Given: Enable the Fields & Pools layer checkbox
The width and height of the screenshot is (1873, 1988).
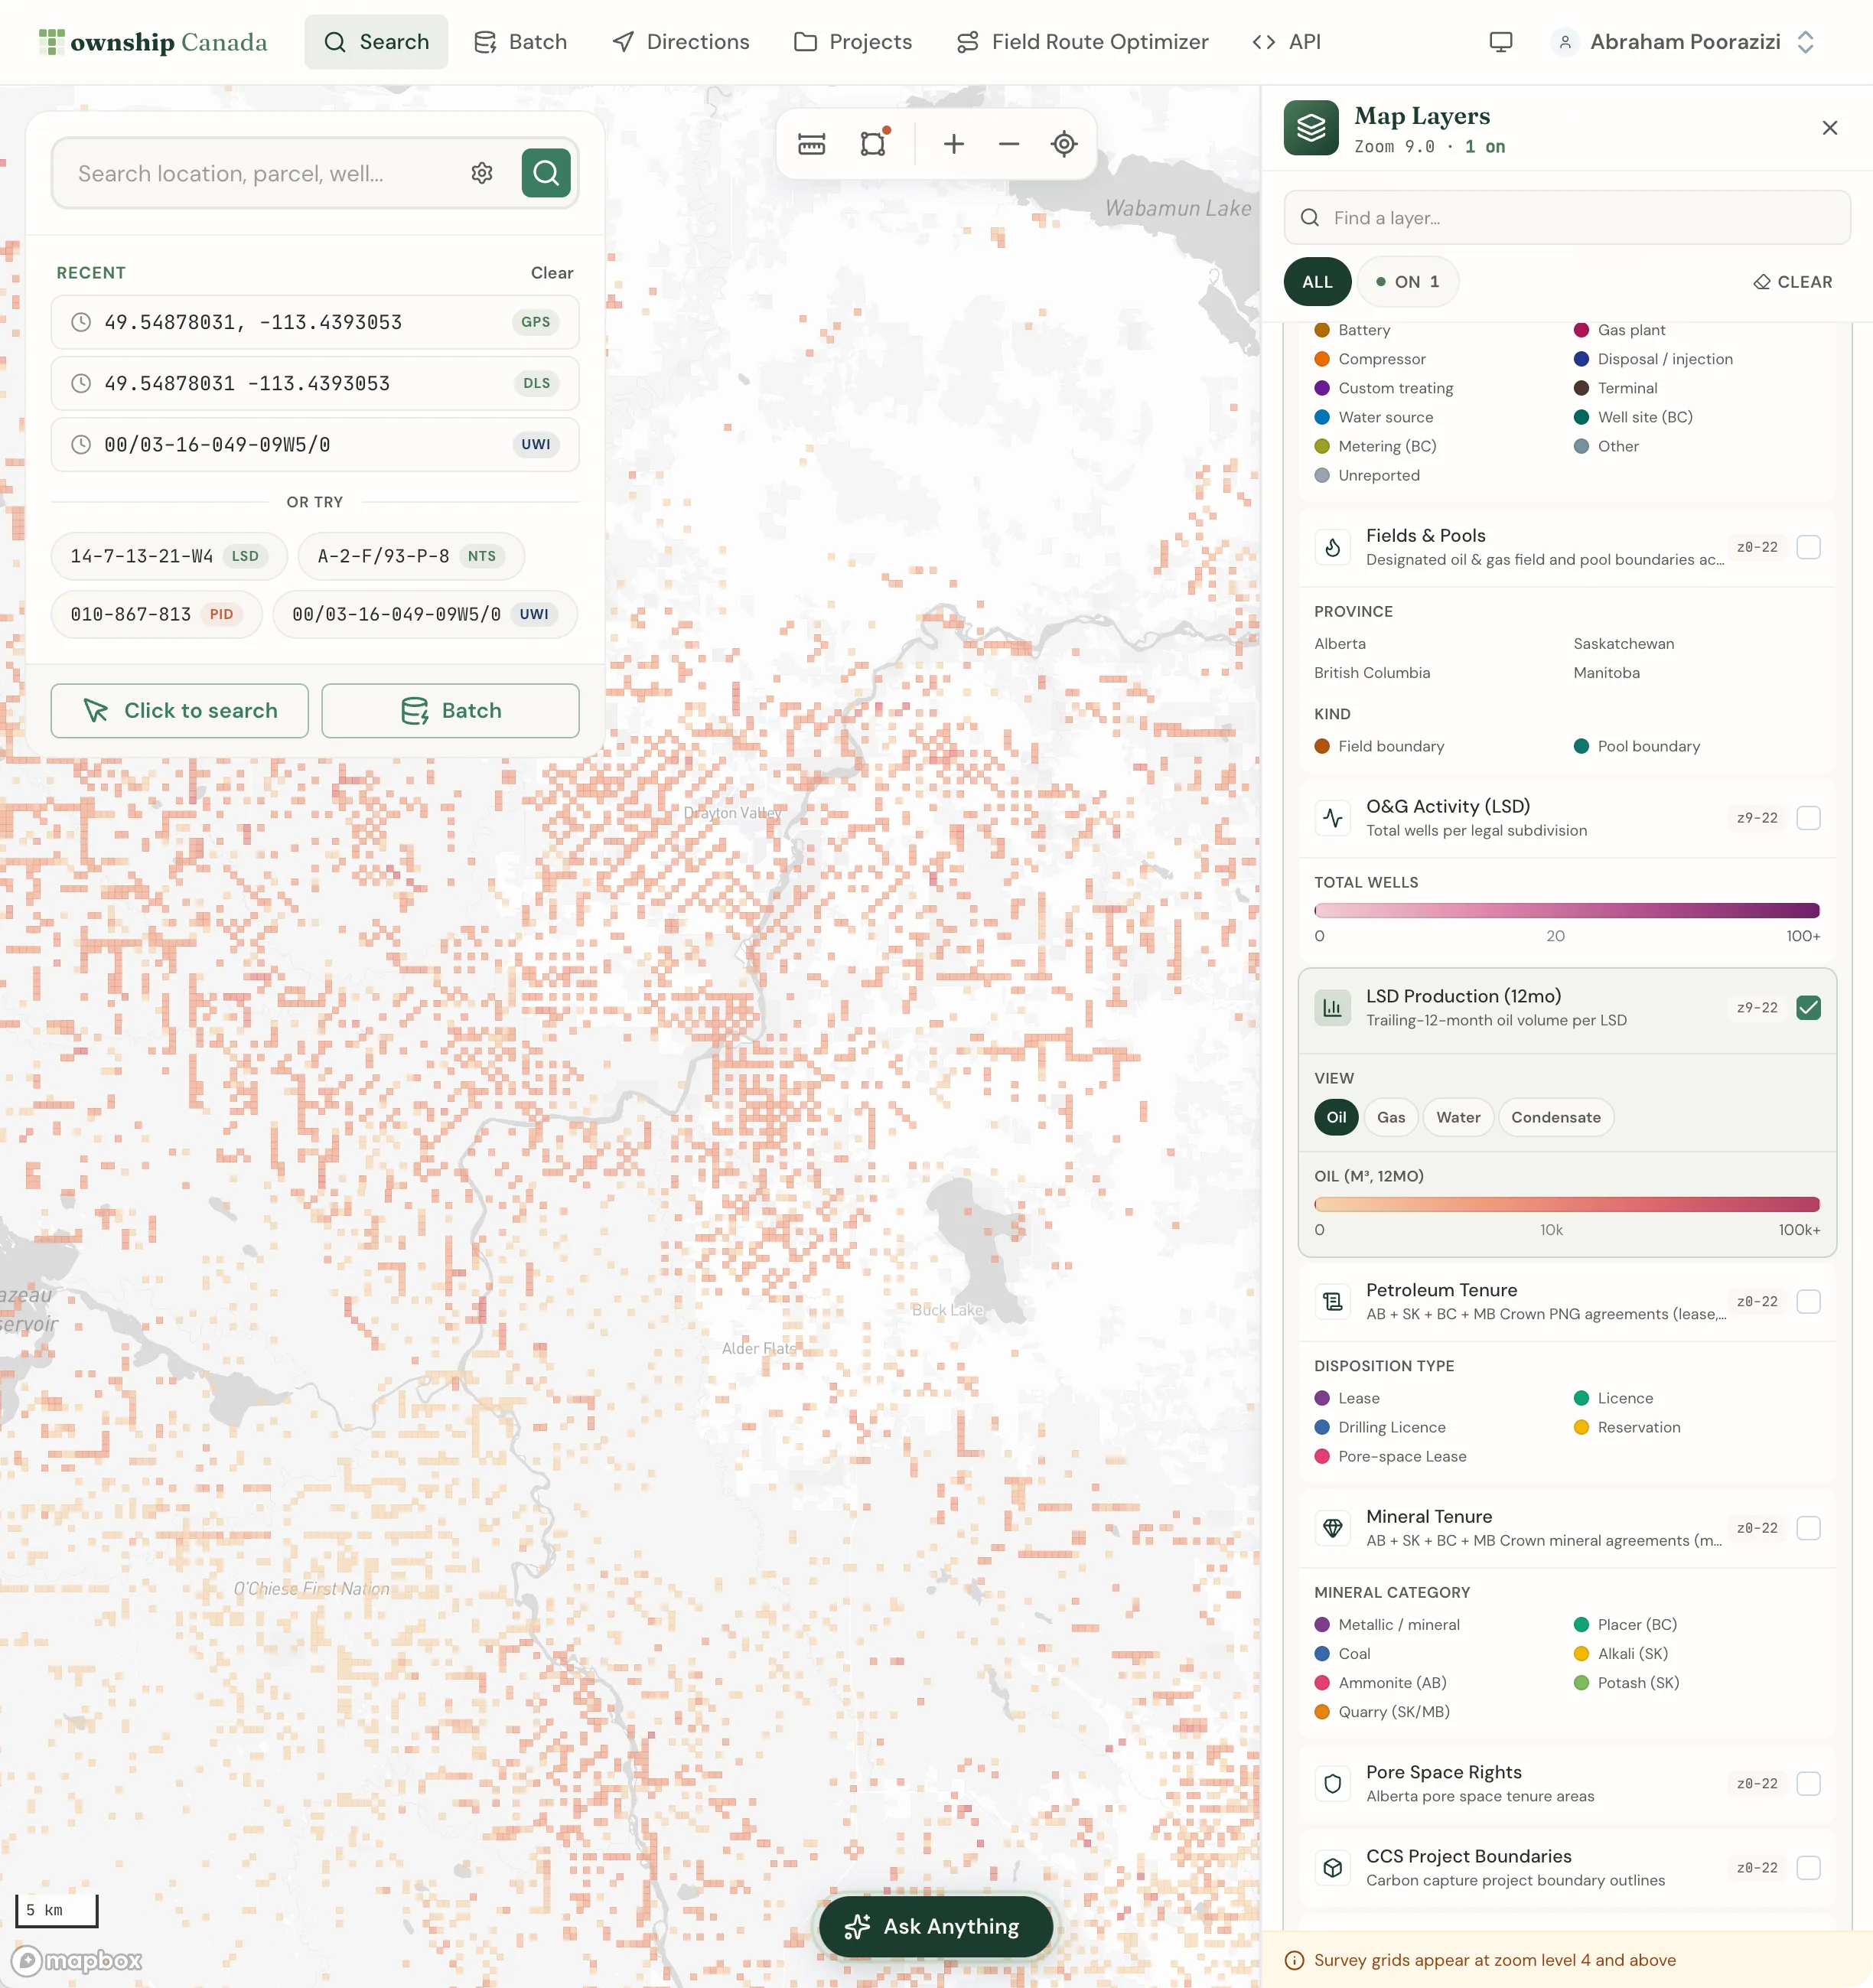Looking at the screenshot, I should click(1809, 547).
